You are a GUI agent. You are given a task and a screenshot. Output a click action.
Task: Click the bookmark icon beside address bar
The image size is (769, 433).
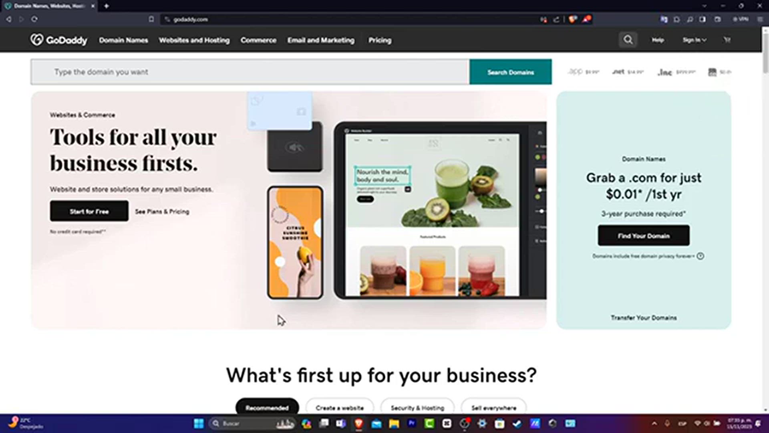tap(151, 19)
